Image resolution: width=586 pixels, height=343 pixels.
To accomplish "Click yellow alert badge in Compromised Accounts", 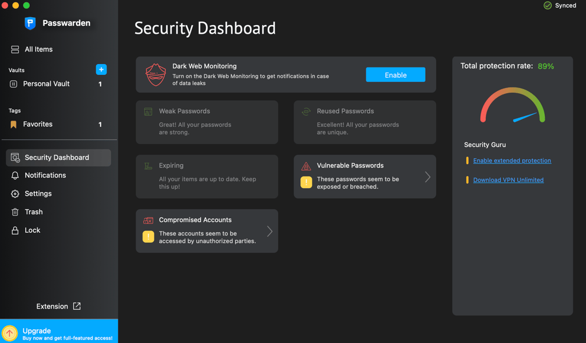I will pyautogui.click(x=148, y=237).
